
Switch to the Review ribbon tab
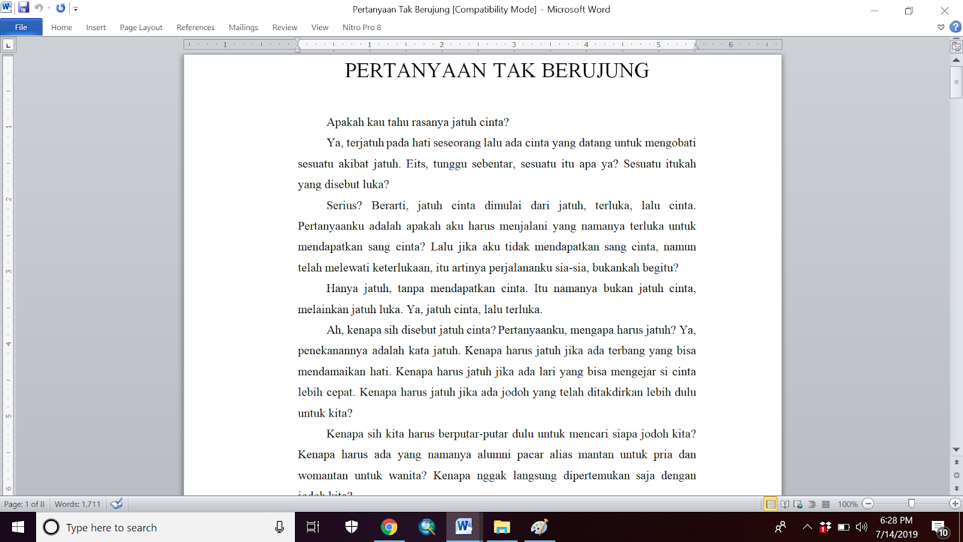284,27
